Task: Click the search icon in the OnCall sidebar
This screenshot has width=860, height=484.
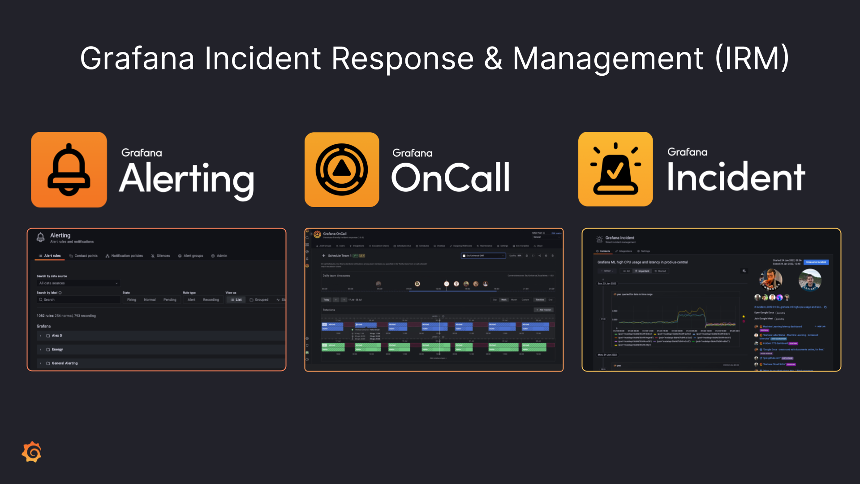Action: click(307, 238)
